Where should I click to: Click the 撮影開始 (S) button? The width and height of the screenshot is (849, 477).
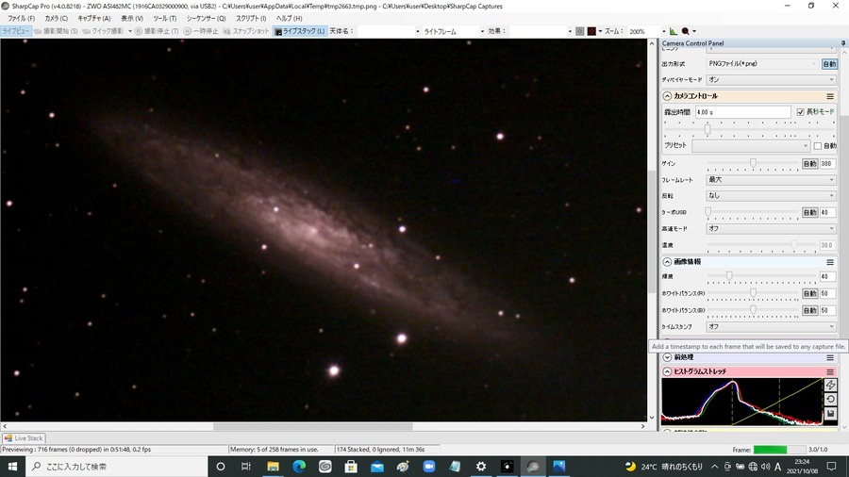click(56, 31)
